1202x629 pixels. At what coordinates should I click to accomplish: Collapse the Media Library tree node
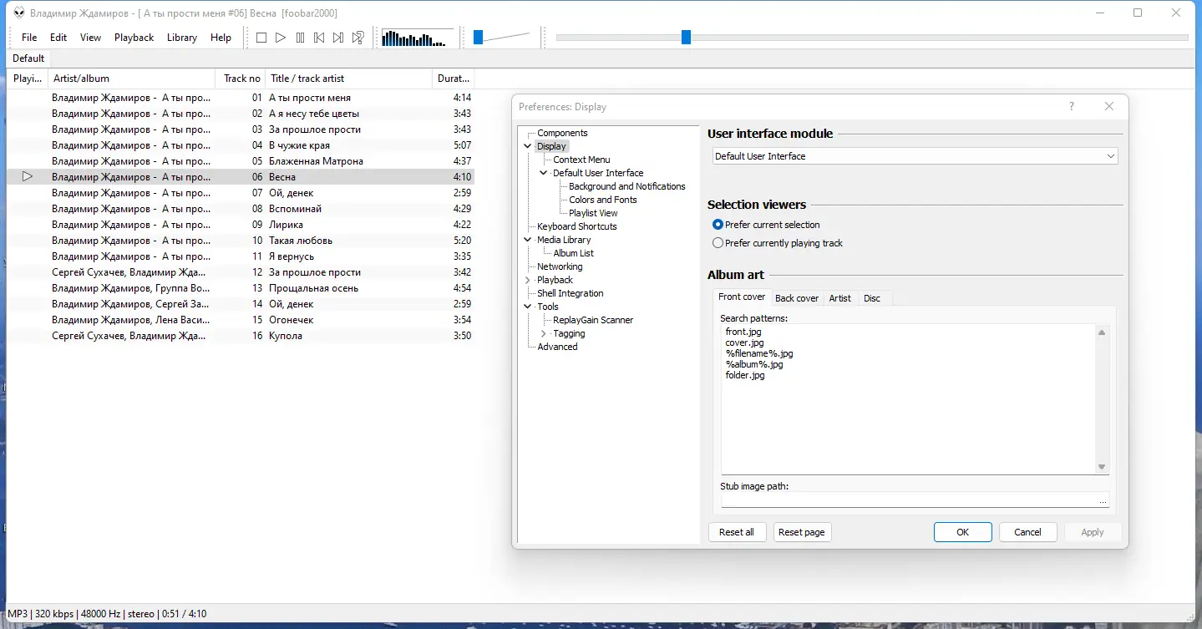tap(528, 240)
